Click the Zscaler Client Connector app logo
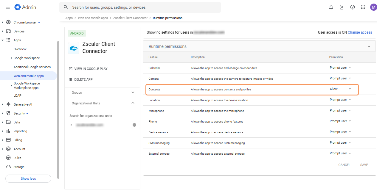Viewport: 377px width, 196px height. (74, 48)
